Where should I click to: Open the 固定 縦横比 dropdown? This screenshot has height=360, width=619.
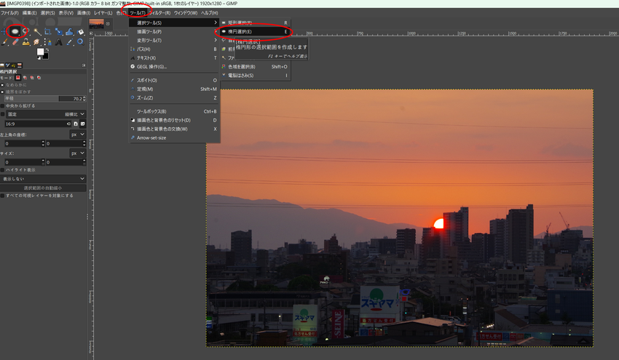tap(46, 114)
